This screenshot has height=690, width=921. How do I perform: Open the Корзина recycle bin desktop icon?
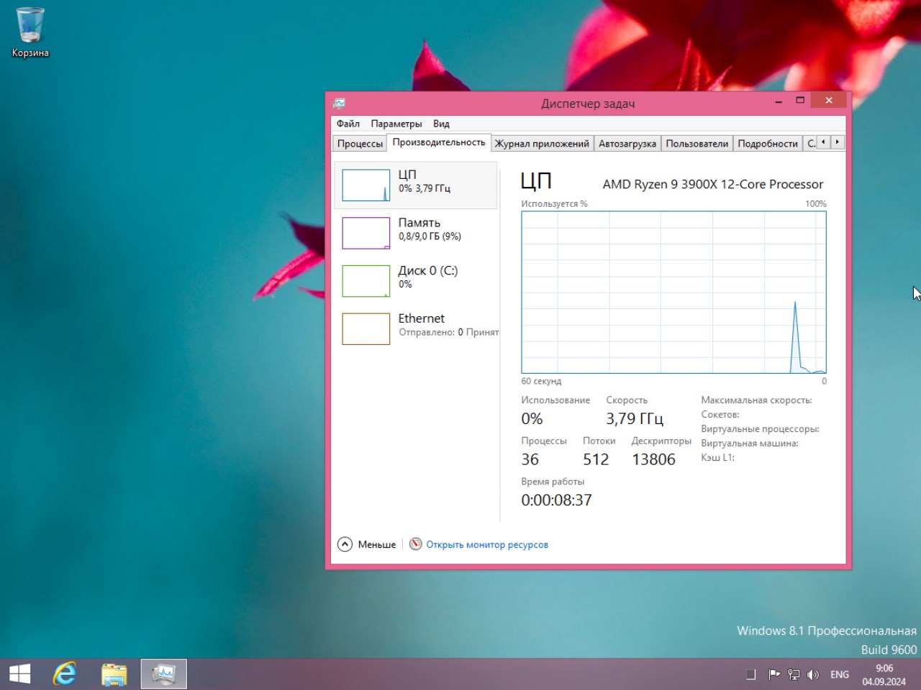[x=30, y=32]
